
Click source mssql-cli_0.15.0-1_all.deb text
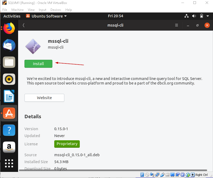pyautogui.click(x=77, y=155)
